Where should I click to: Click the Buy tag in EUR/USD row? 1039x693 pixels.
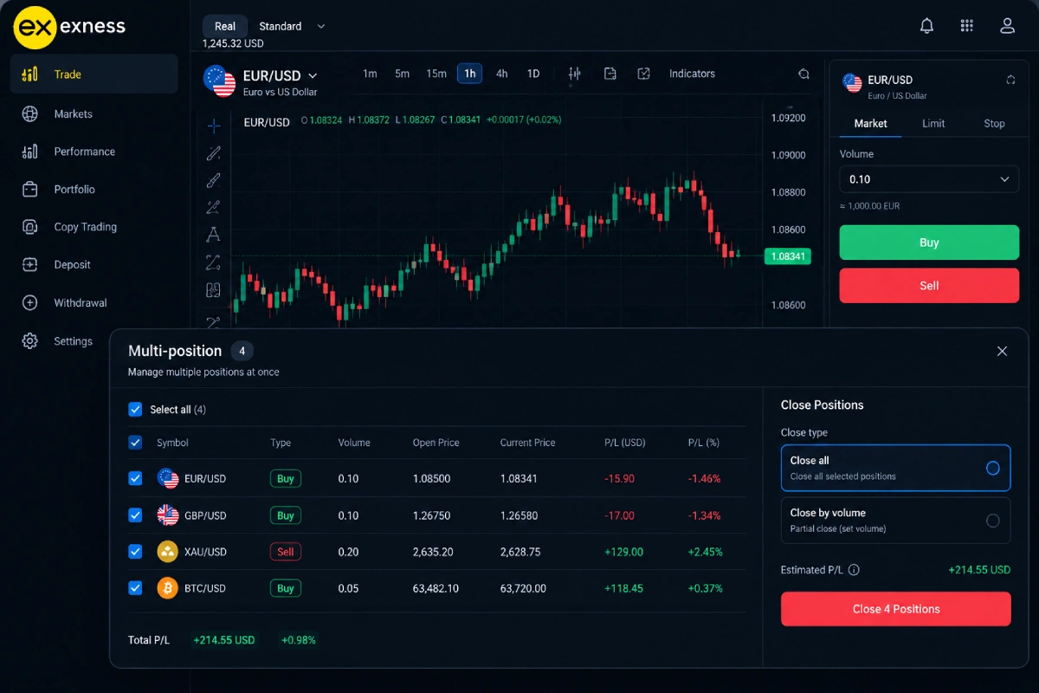[286, 478]
